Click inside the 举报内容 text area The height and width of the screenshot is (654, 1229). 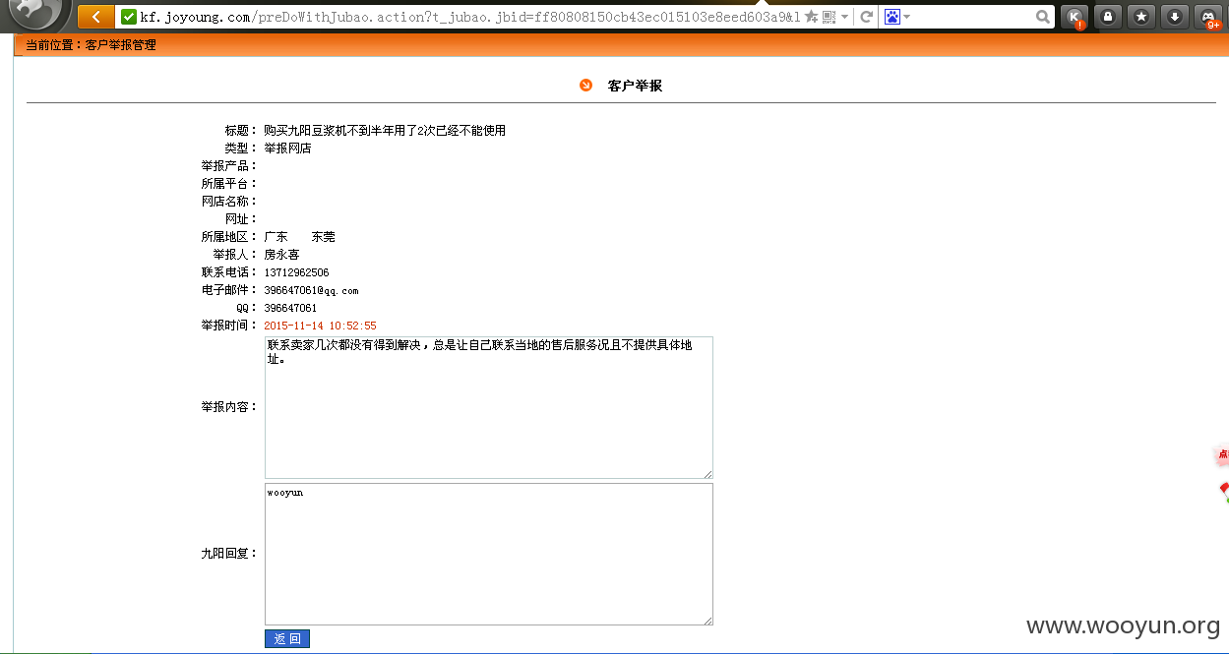click(x=488, y=408)
